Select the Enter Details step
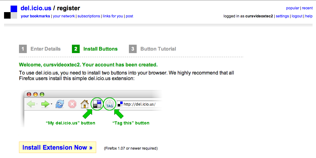Viewport: 316px width, 158px height. [x=40, y=49]
